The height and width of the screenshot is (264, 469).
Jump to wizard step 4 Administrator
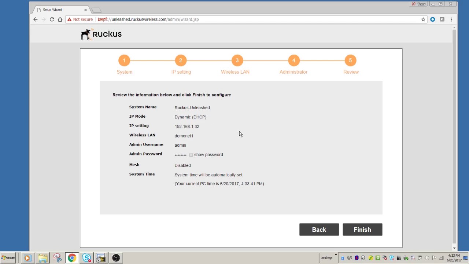point(293,60)
